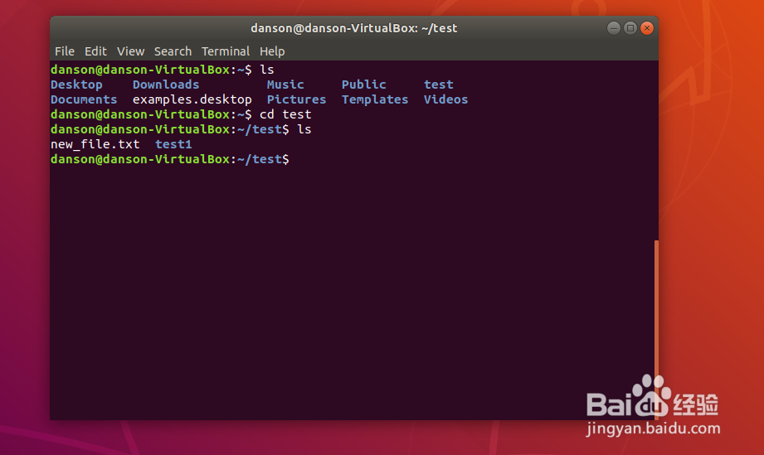
Task: Open the Edit menu
Action: pyautogui.click(x=95, y=51)
